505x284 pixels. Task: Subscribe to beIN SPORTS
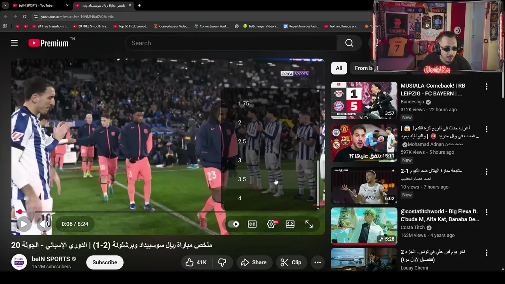105,262
